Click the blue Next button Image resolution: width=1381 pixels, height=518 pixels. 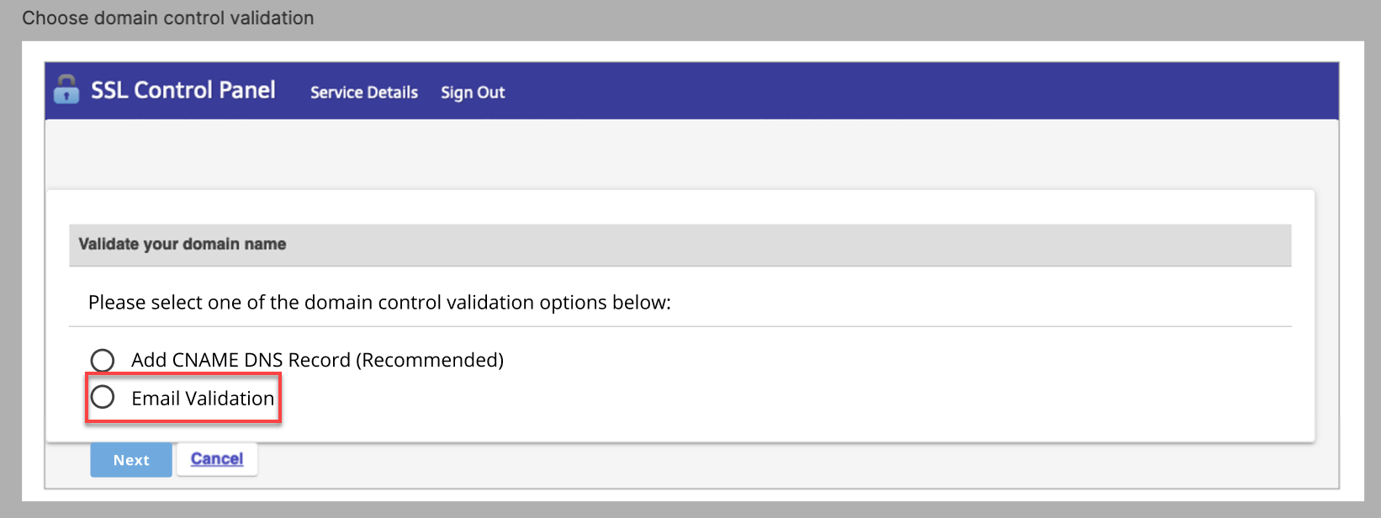point(130,460)
